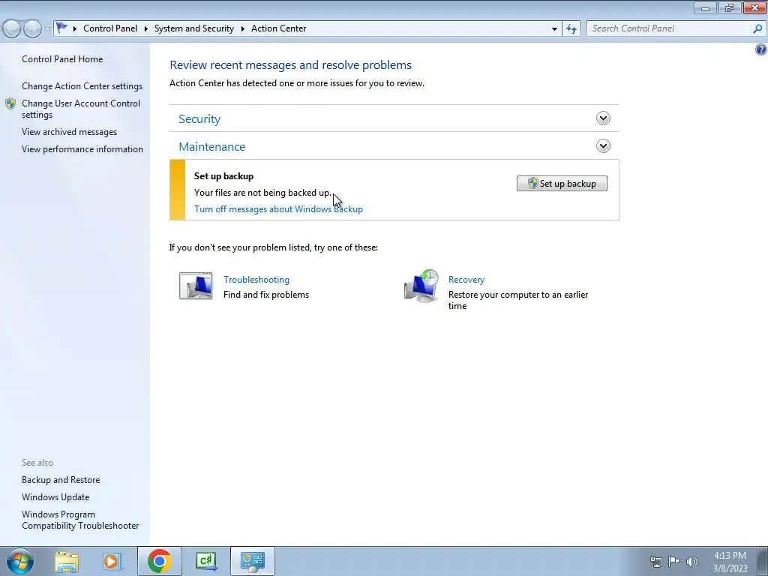
Task: Click the Show desktop strip at taskbar end
Action: pyautogui.click(x=763, y=561)
